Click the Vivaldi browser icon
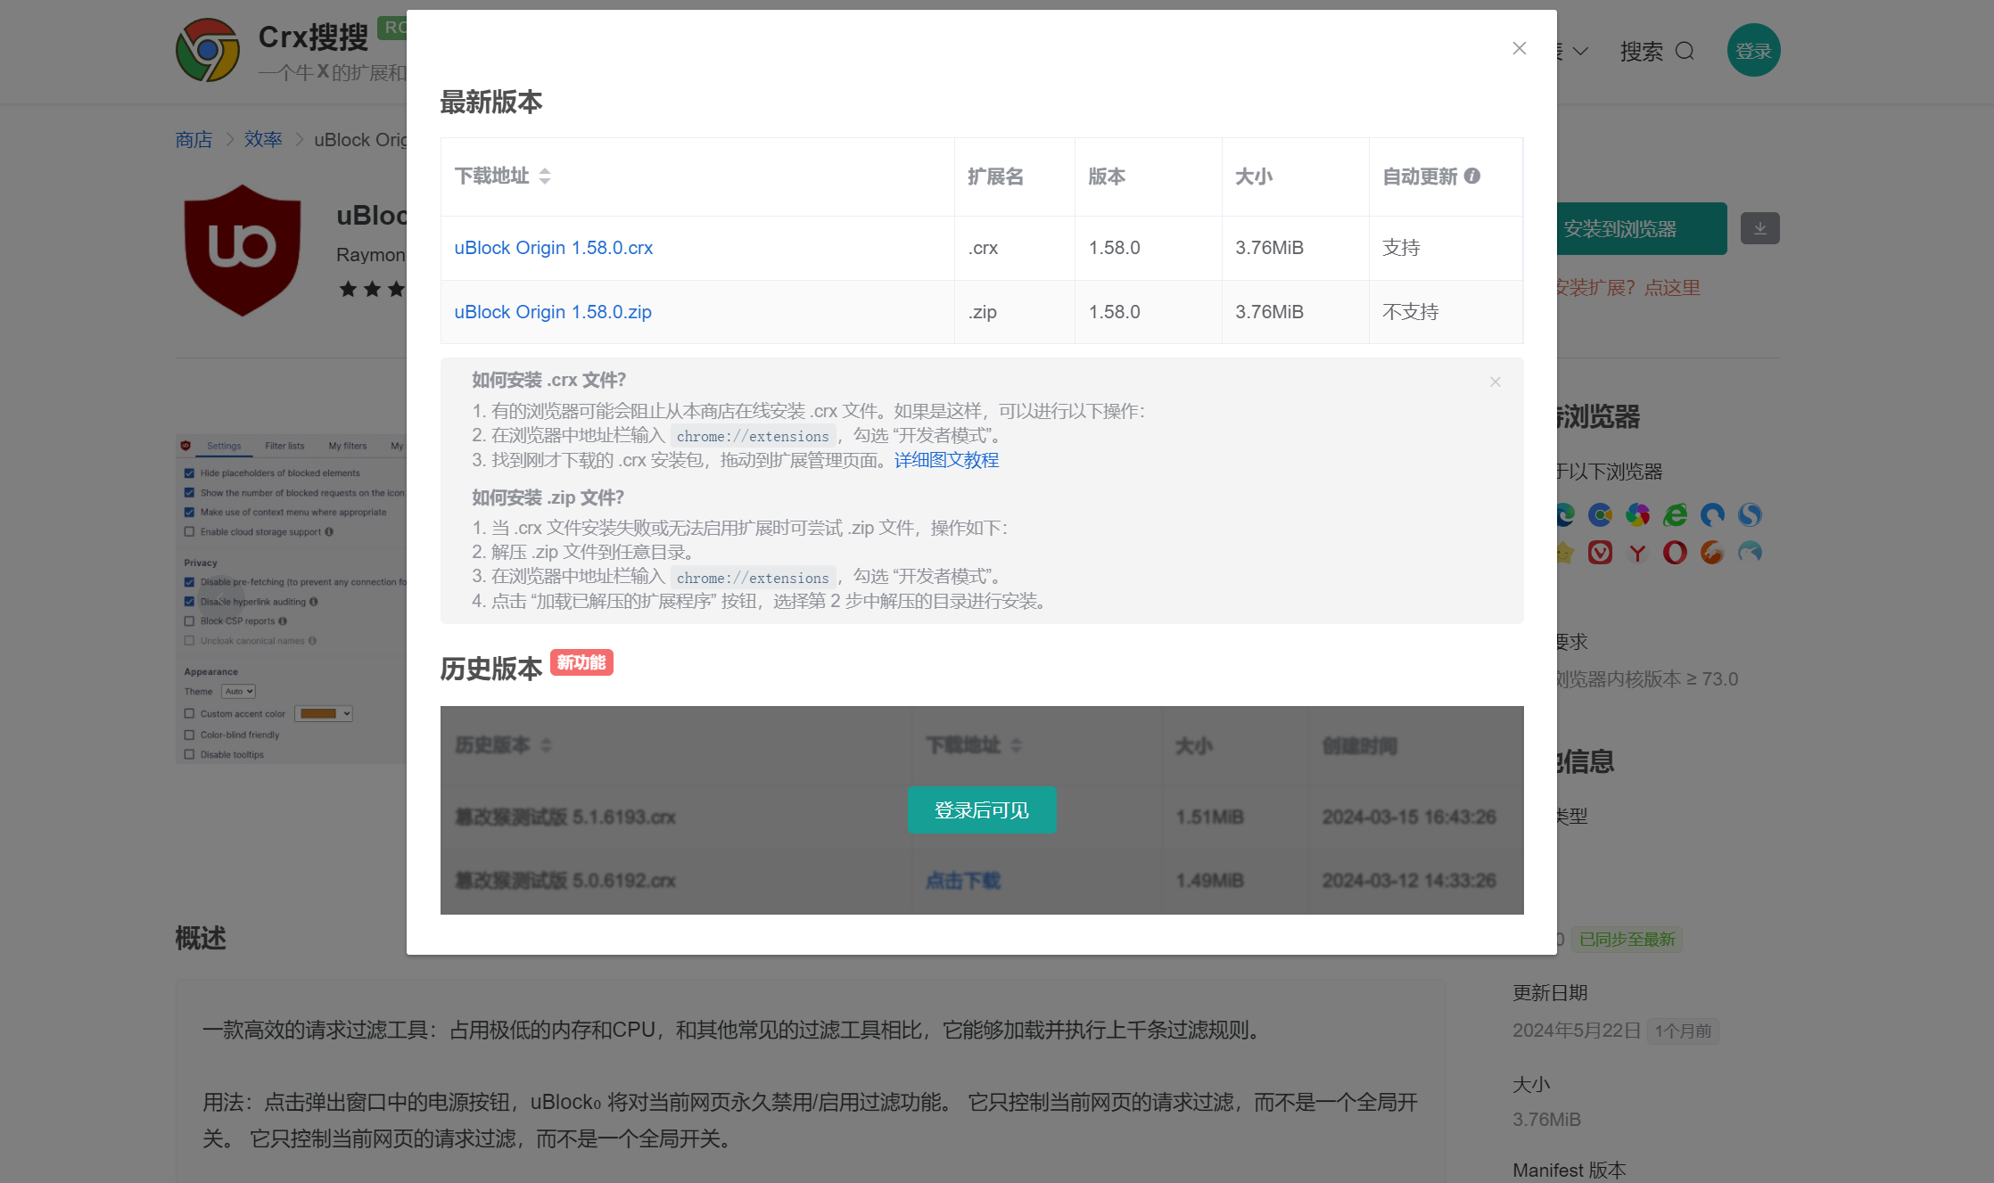Screen dimensions: 1994x1183 (x=1600, y=553)
